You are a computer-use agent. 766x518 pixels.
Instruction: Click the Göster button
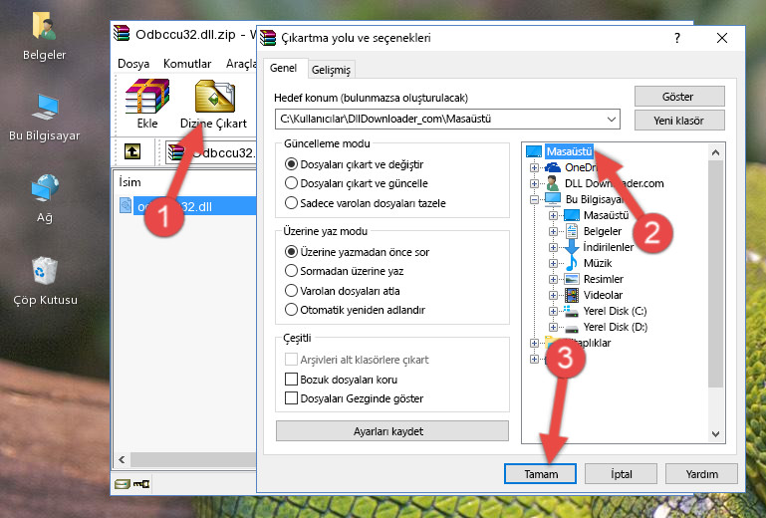679,97
